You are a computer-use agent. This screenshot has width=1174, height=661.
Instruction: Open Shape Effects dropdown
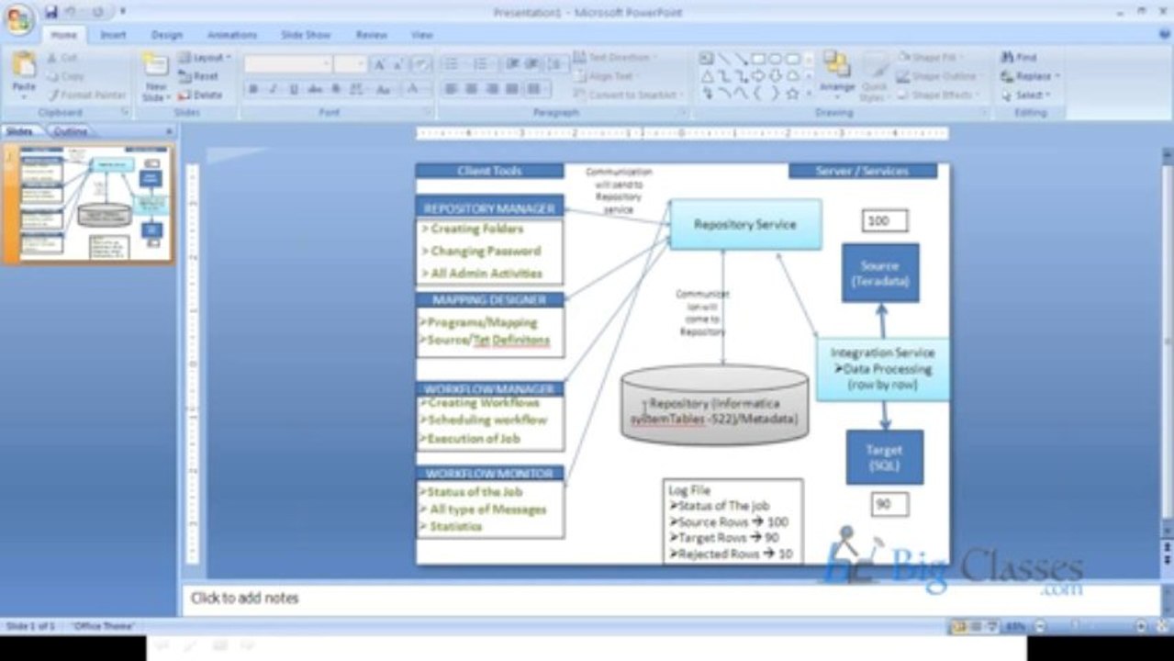coord(940,95)
